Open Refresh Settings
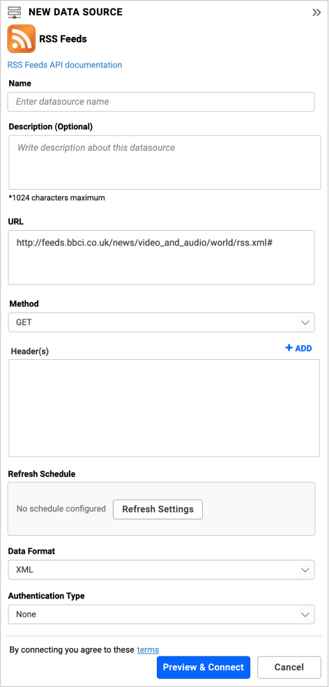 [158, 509]
